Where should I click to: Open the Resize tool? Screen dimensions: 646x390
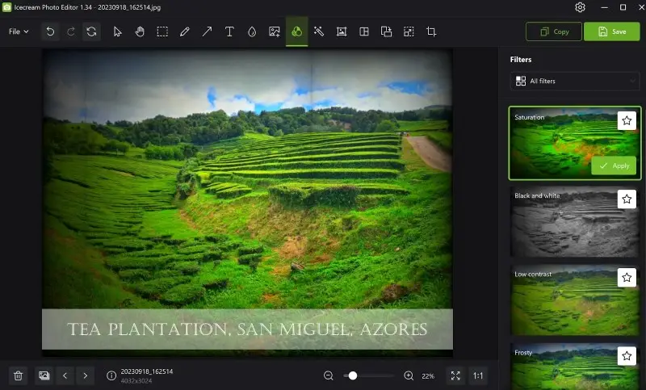pyautogui.click(x=409, y=31)
